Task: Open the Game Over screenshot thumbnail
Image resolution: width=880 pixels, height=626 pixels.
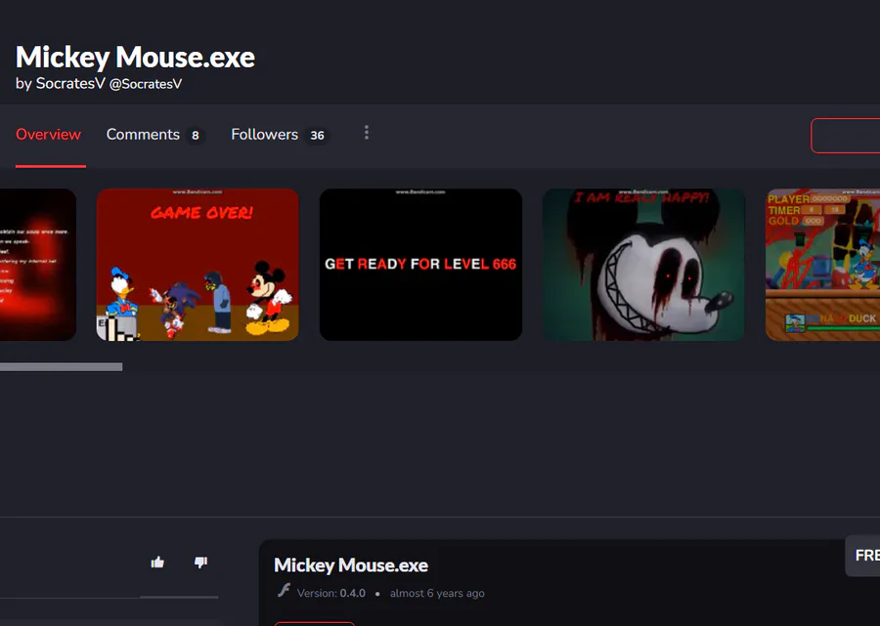Action: (x=198, y=265)
